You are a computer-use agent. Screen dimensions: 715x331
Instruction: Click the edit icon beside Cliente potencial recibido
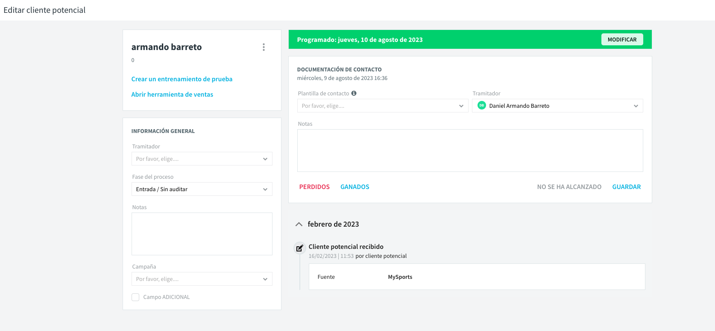(x=299, y=248)
